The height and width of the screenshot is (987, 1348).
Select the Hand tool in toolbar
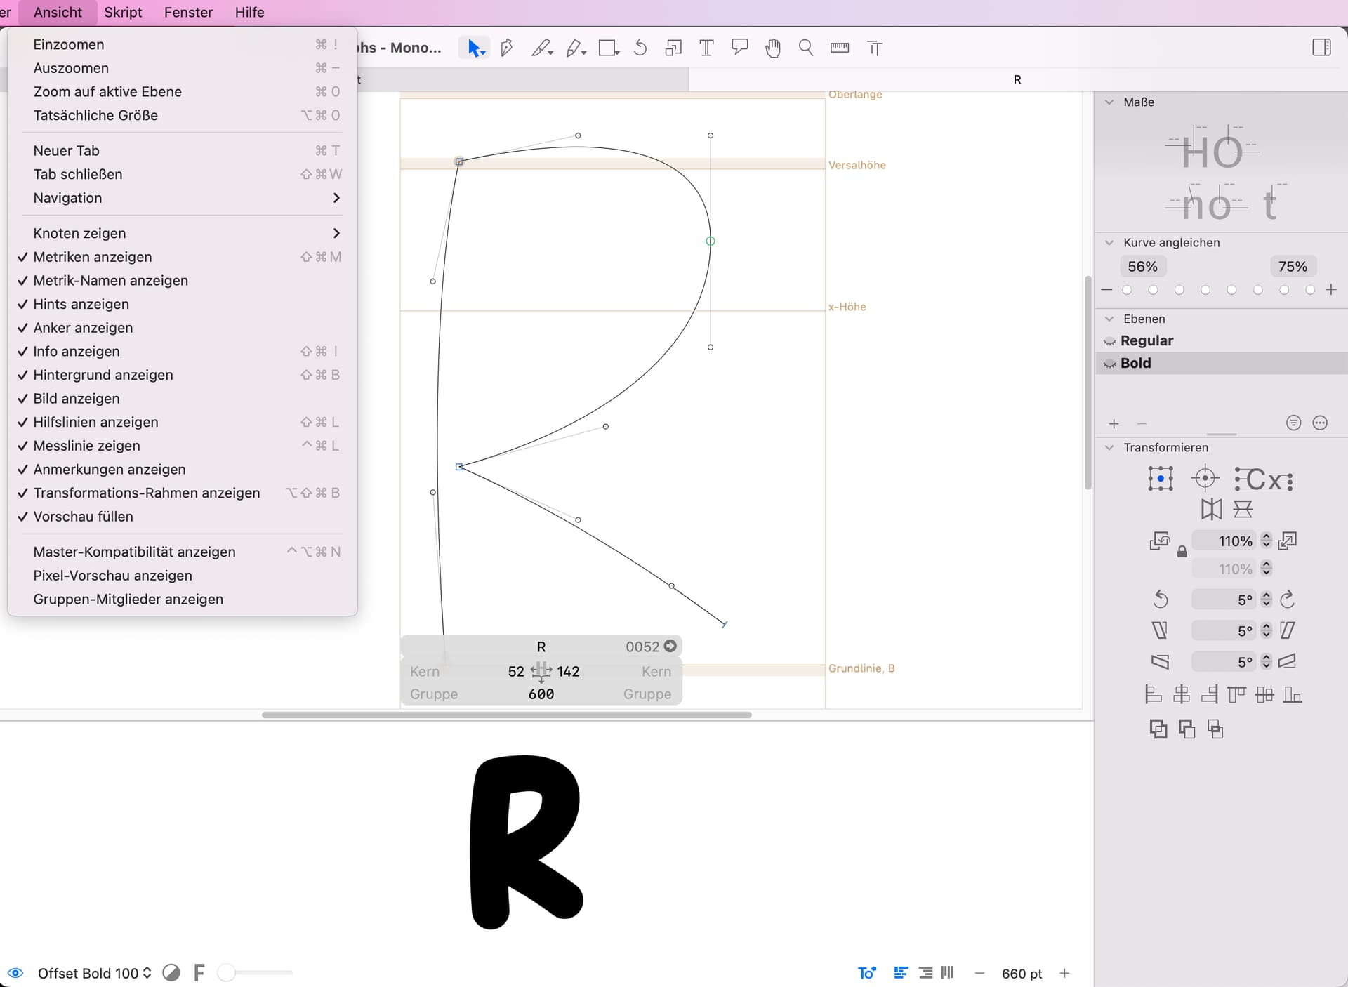tap(772, 48)
